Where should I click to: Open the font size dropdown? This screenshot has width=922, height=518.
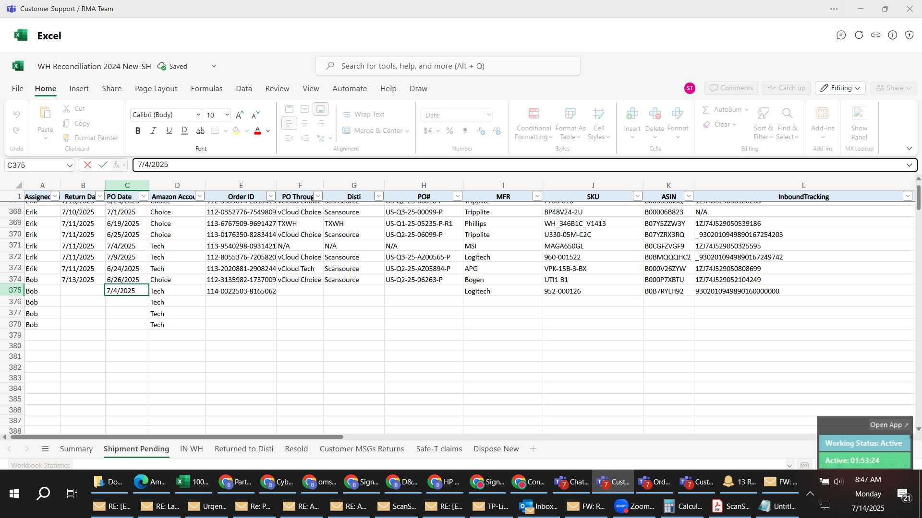tap(227, 115)
